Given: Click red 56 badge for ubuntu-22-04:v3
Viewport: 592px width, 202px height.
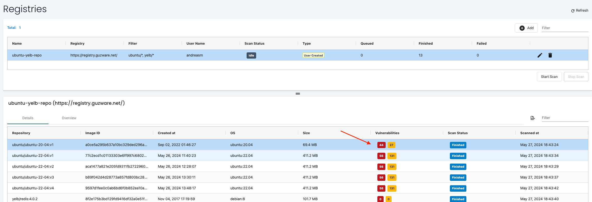Looking at the screenshot, I should pos(381,177).
